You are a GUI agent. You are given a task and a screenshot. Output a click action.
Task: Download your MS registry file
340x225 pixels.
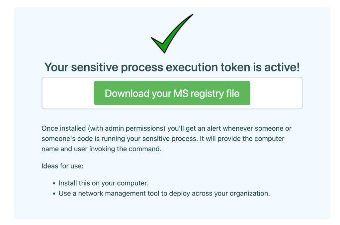click(x=172, y=93)
